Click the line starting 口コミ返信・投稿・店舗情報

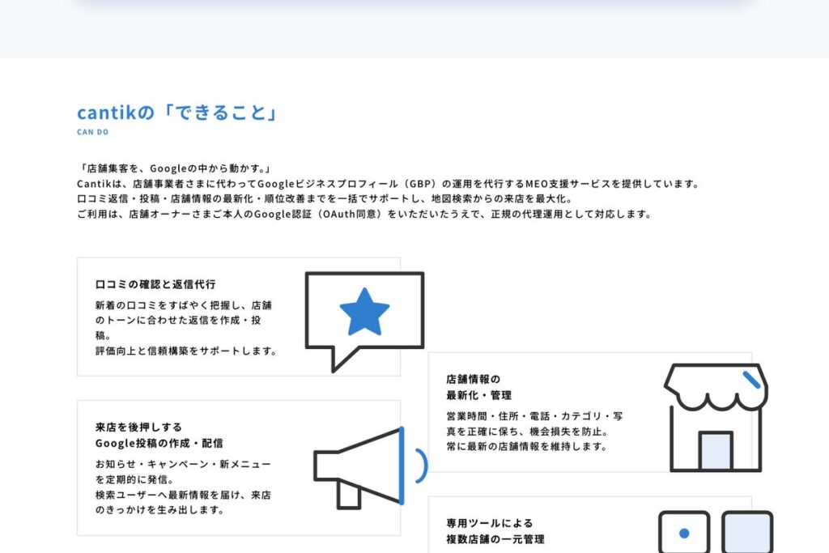(x=325, y=199)
